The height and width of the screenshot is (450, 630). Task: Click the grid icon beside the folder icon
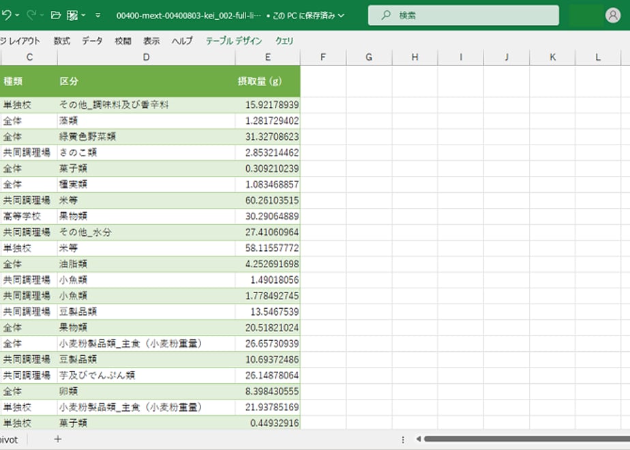[72, 15]
